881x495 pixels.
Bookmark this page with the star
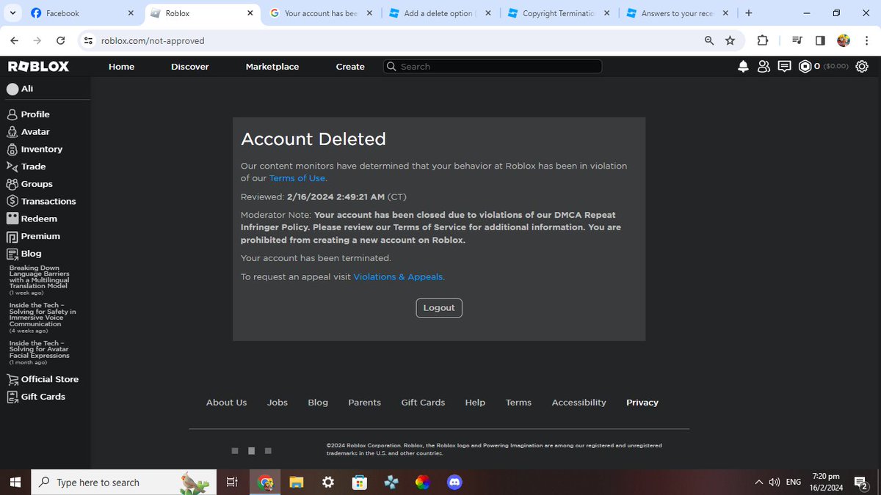pyautogui.click(x=730, y=41)
